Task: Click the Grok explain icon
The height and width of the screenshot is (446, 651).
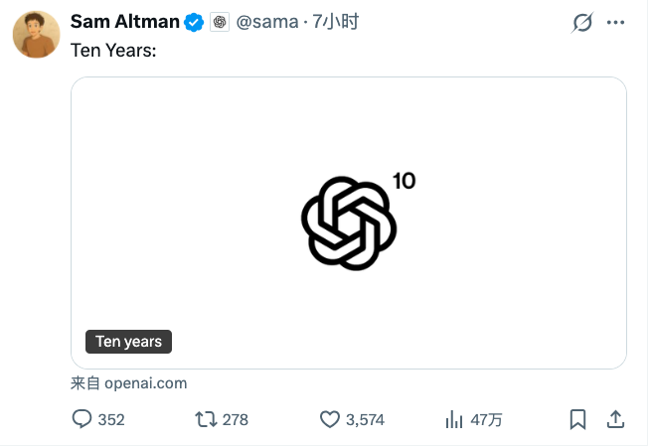Action: 582,22
